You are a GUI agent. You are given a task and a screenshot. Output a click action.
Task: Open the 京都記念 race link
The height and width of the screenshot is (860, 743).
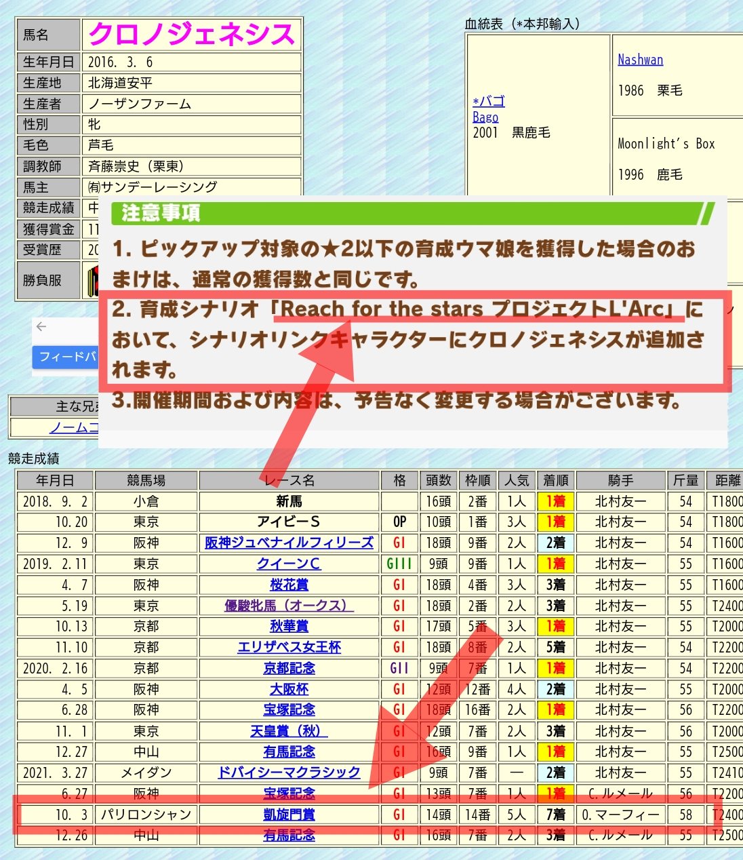click(289, 668)
